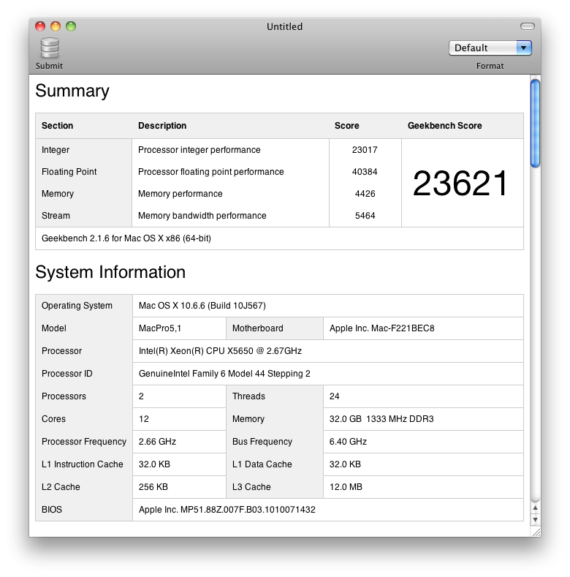The height and width of the screenshot is (577, 570).
Task: Click 'Processor integer performance' description
Action: (199, 150)
